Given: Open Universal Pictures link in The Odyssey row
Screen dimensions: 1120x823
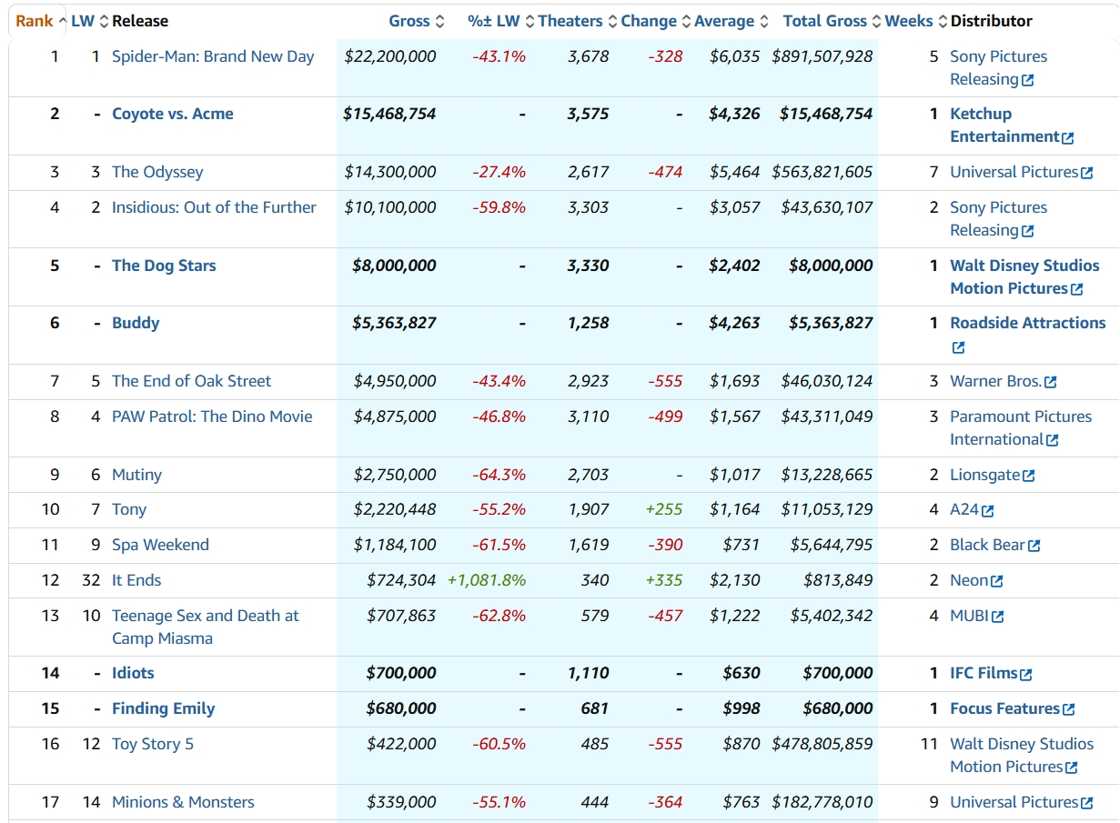Looking at the screenshot, I should point(1014,172).
